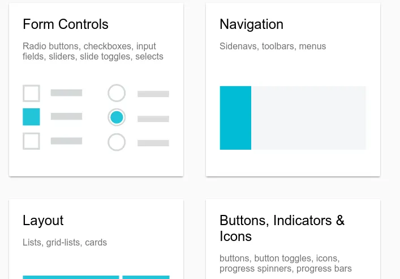
Task: Click 'Lists, grid-lists, cards' description text
Action: click(65, 243)
